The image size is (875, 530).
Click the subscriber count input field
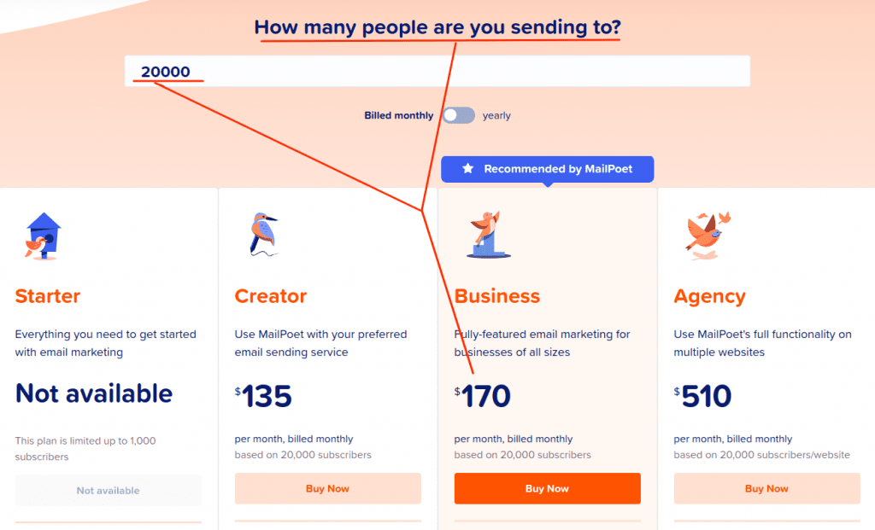click(437, 72)
